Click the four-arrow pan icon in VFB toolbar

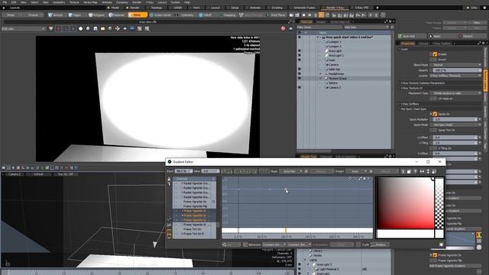pyautogui.click(x=118, y=29)
